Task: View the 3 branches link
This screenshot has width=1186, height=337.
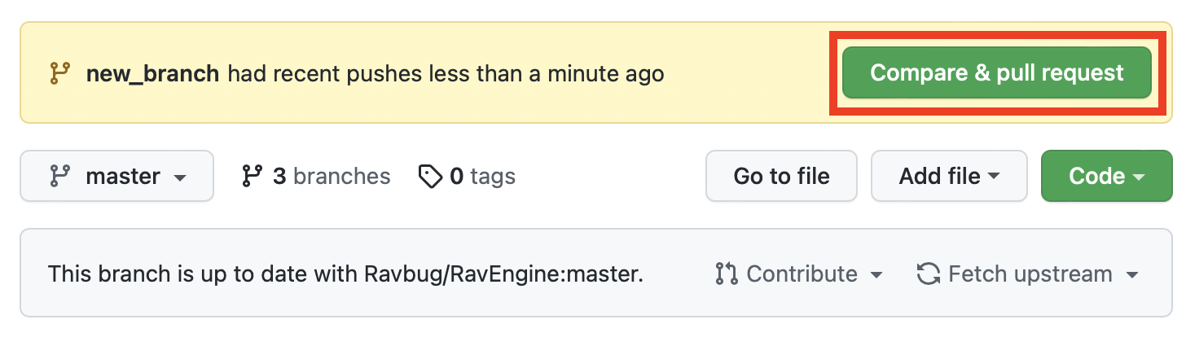Action: [316, 176]
